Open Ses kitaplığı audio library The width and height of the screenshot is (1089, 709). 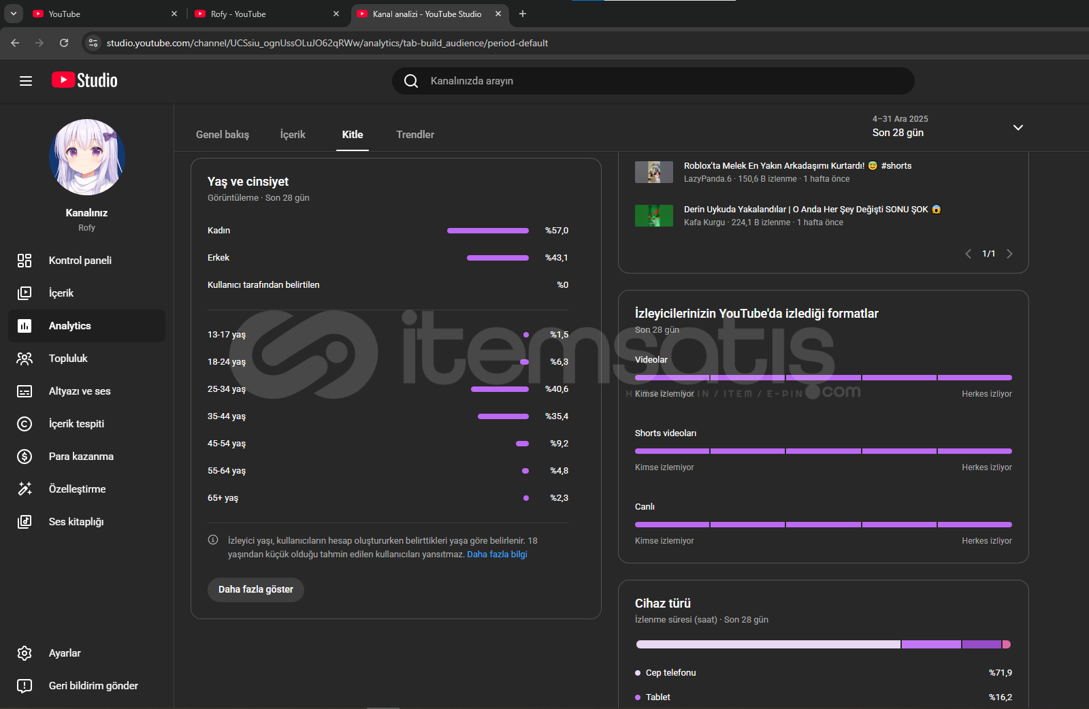76,522
